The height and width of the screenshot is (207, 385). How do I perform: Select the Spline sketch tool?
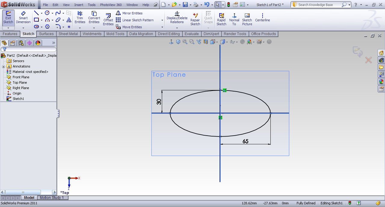tap(58, 13)
